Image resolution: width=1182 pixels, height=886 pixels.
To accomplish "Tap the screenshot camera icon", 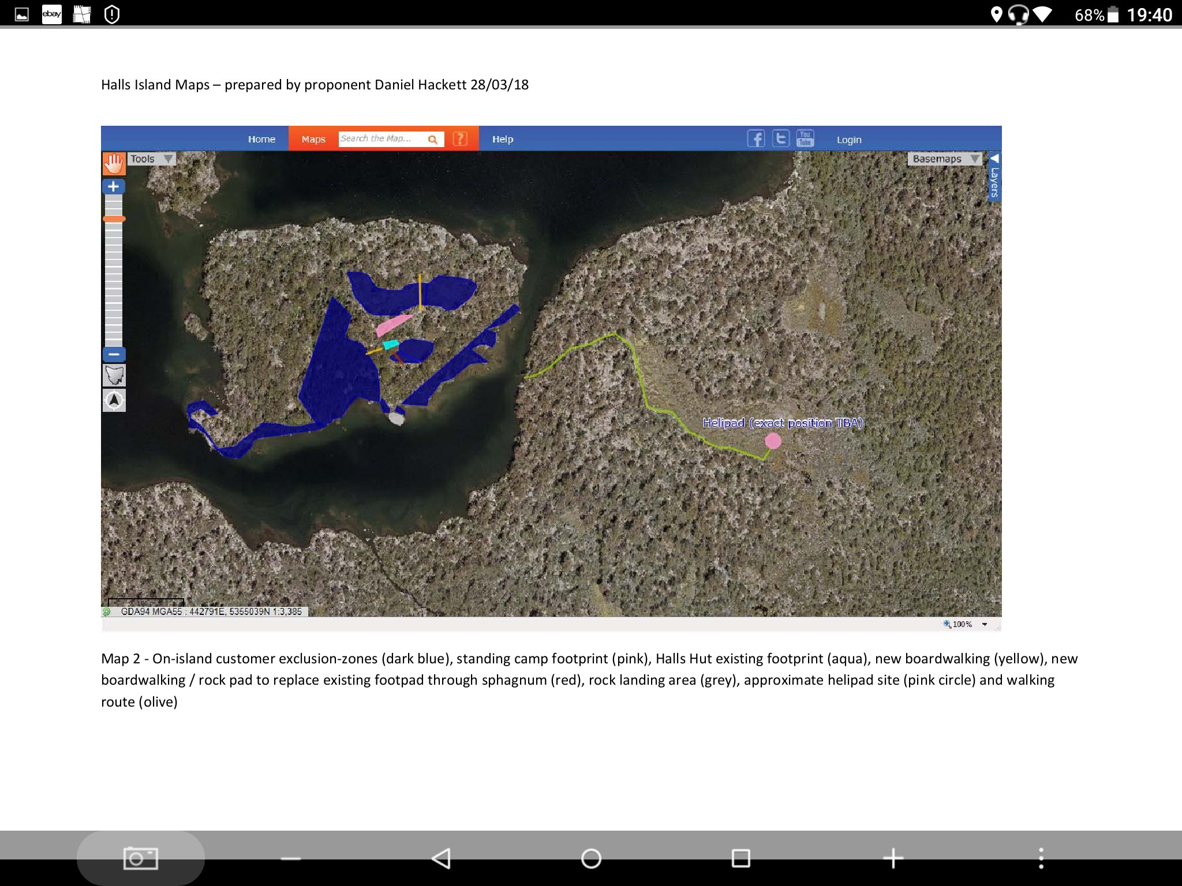I will [141, 858].
